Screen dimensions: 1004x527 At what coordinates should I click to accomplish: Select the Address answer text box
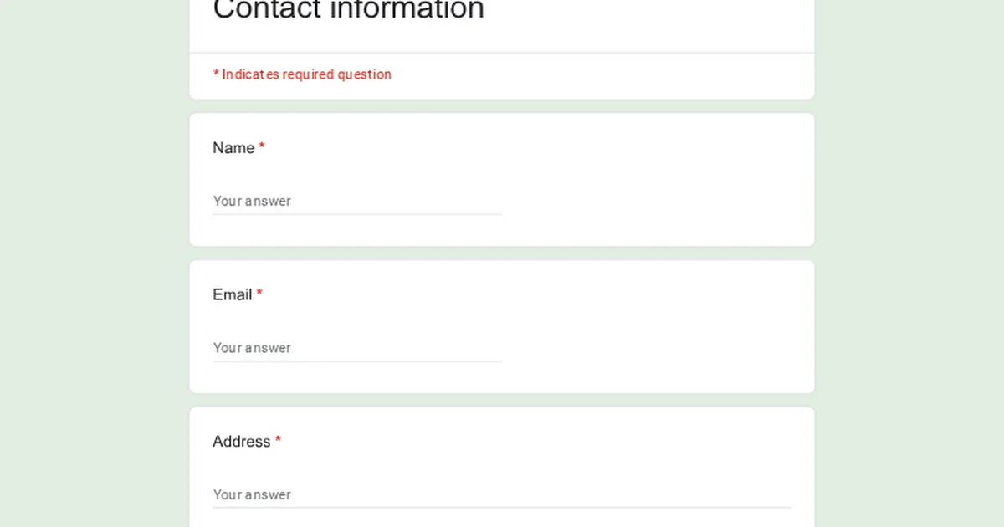coord(502,494)
